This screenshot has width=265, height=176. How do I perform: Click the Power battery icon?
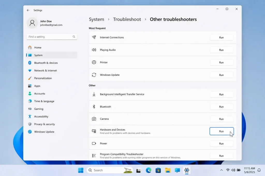point(94,144)
